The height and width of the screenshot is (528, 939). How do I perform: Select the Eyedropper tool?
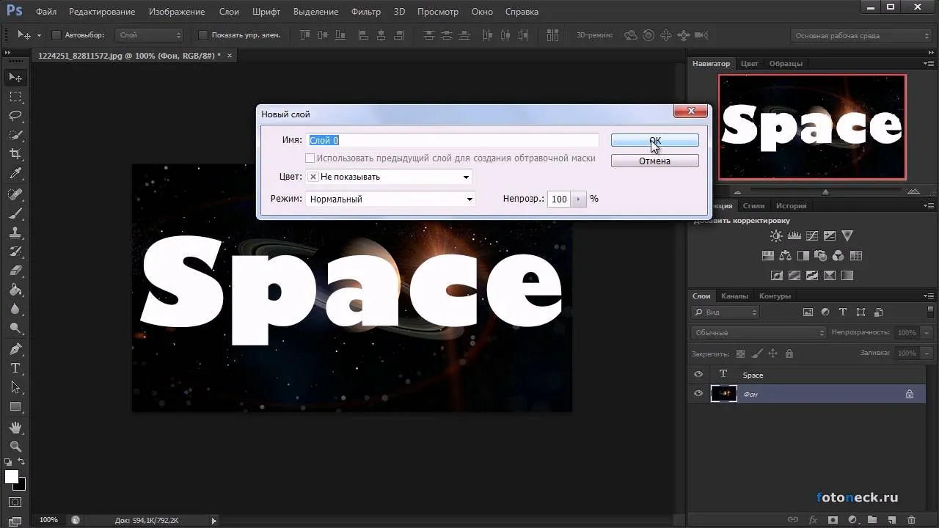15,174
